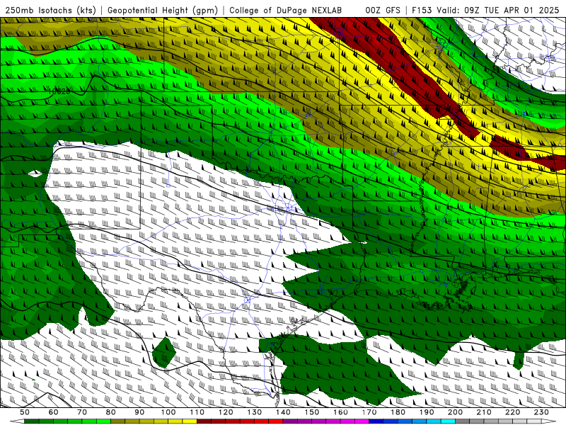Click the "210" color scale label
The image size is (566, 425).
(484, 412)
